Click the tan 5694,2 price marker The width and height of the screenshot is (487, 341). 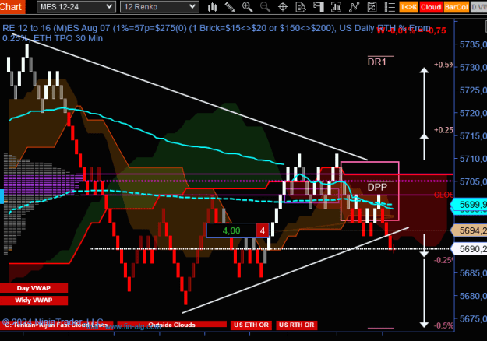pos(470,230)
